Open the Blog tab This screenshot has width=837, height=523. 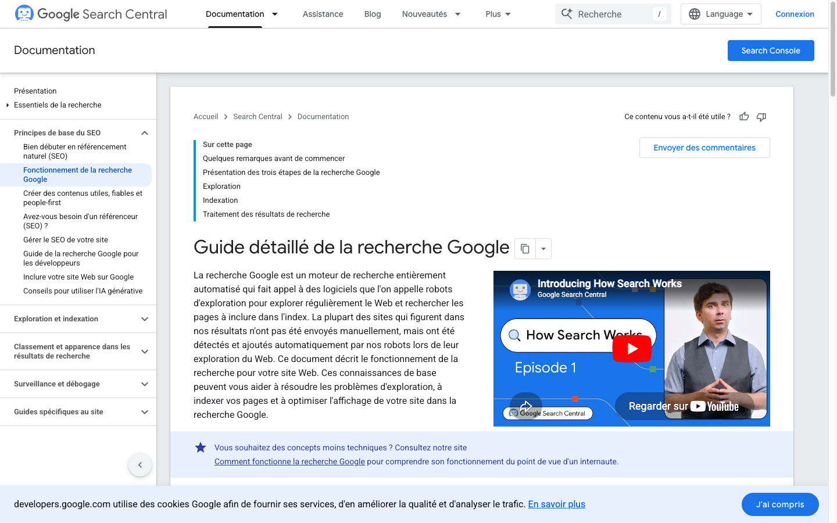coord(373,14)
